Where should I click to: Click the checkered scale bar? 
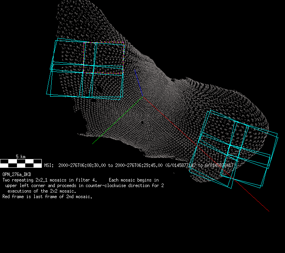(x=21, y=163)
